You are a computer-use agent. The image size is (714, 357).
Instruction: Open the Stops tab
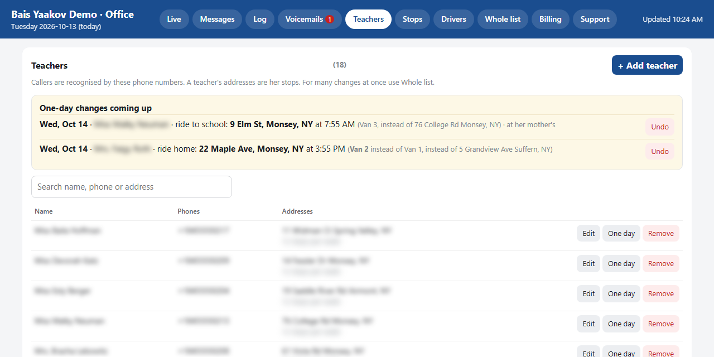[412, 19]
